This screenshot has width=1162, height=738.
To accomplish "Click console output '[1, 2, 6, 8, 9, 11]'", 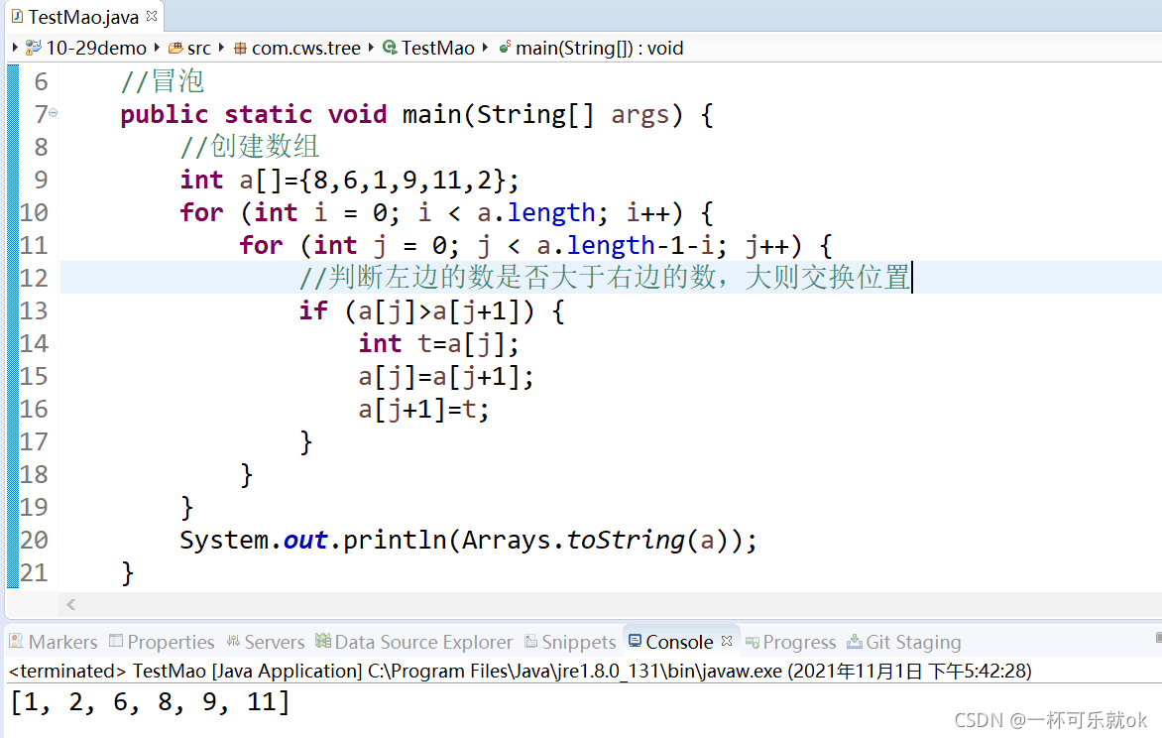I will coord(151,701).
